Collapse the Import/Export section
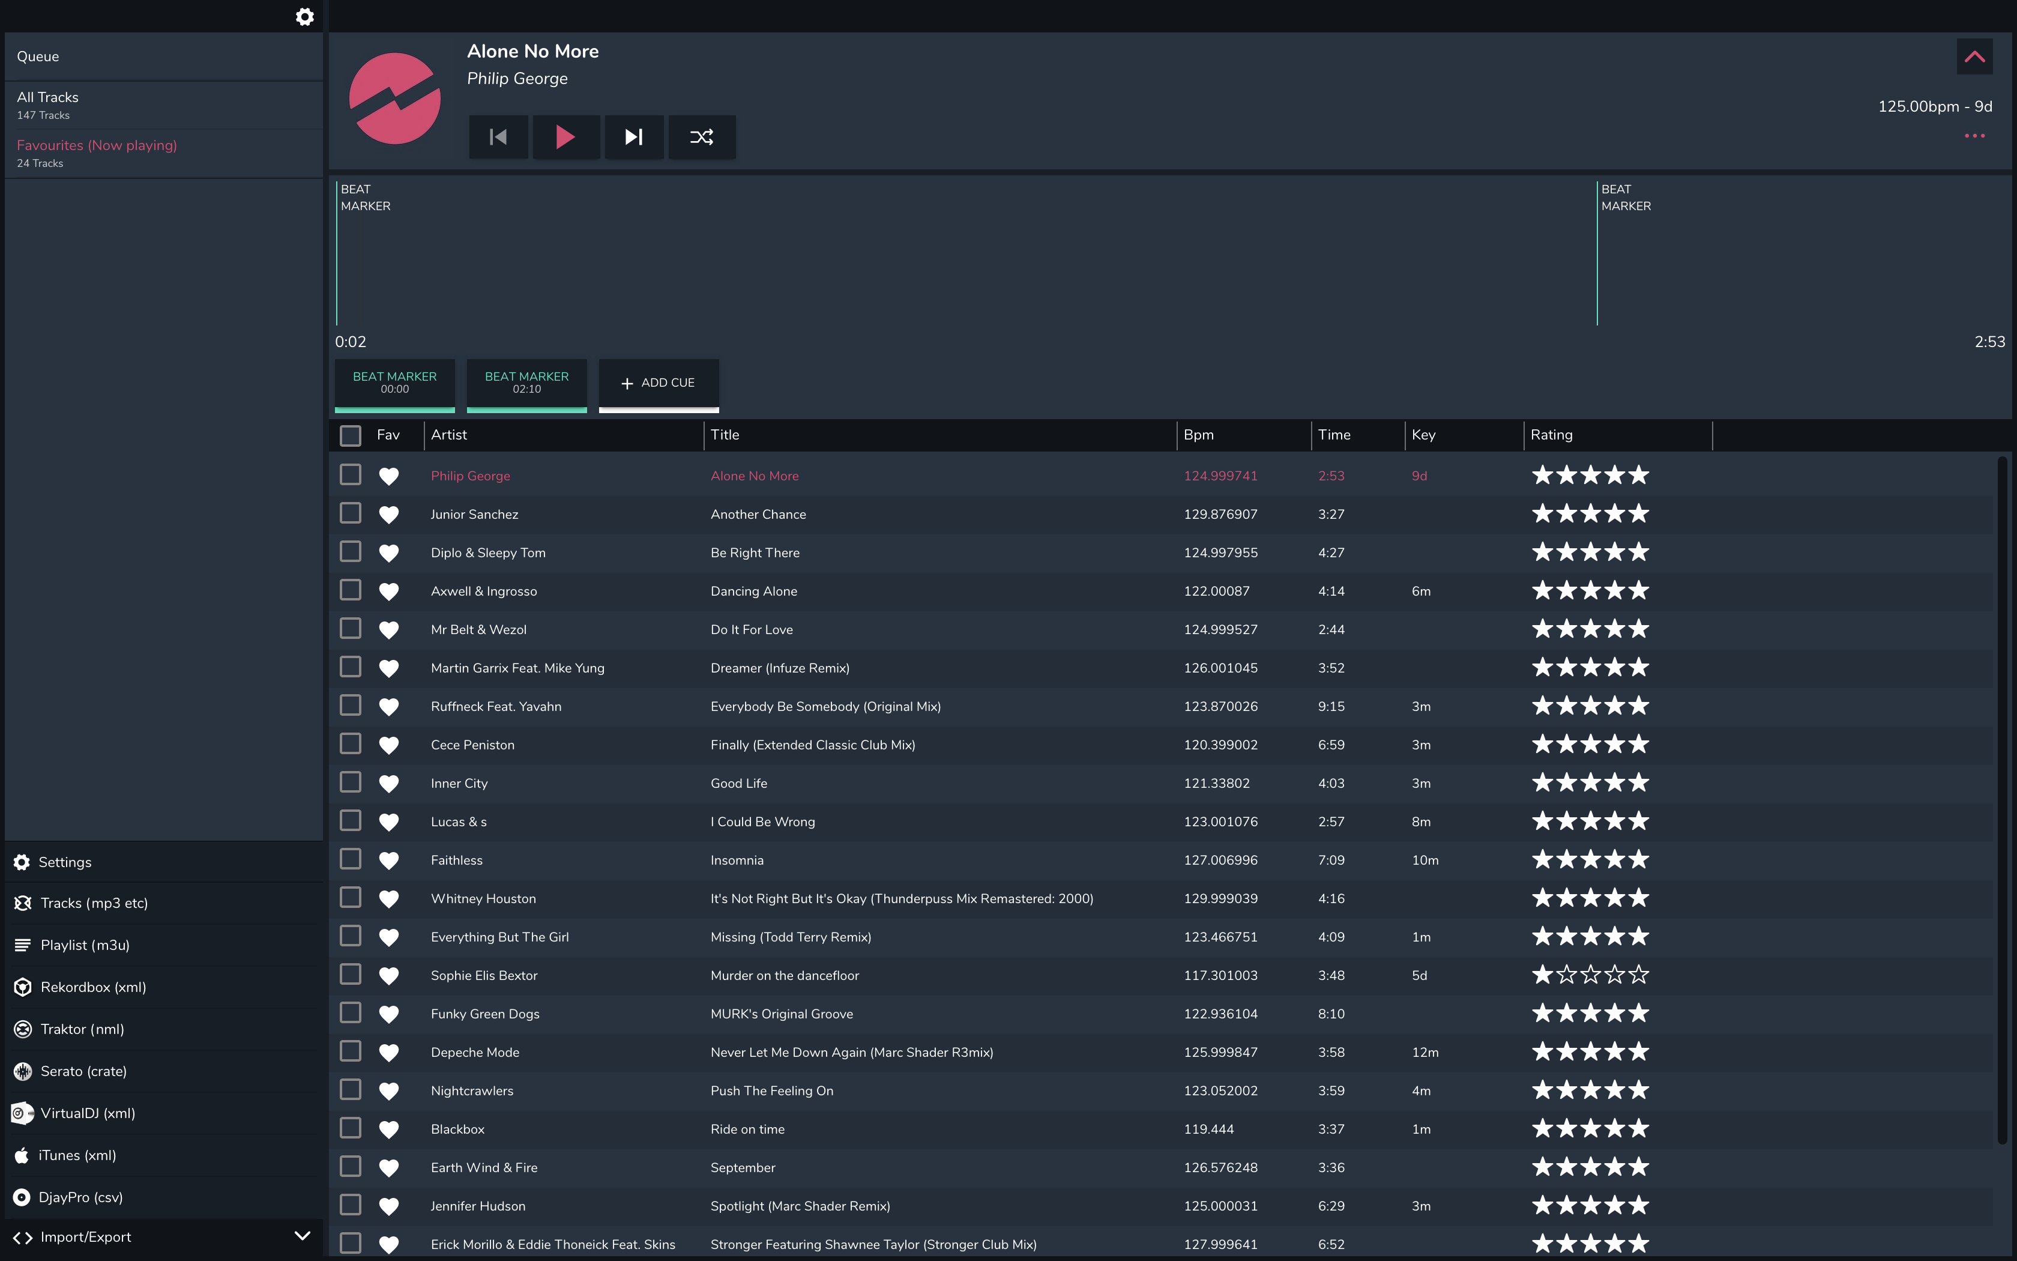 (303, 1236)
